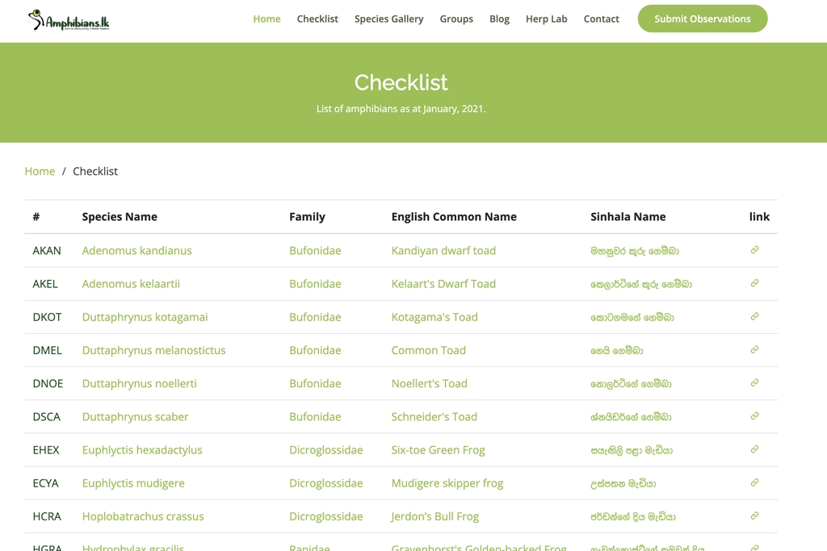Click link icon in Mudigere skipper frog row
The height and width of the screenshot is (551, 827).
[x=754, y=482]
